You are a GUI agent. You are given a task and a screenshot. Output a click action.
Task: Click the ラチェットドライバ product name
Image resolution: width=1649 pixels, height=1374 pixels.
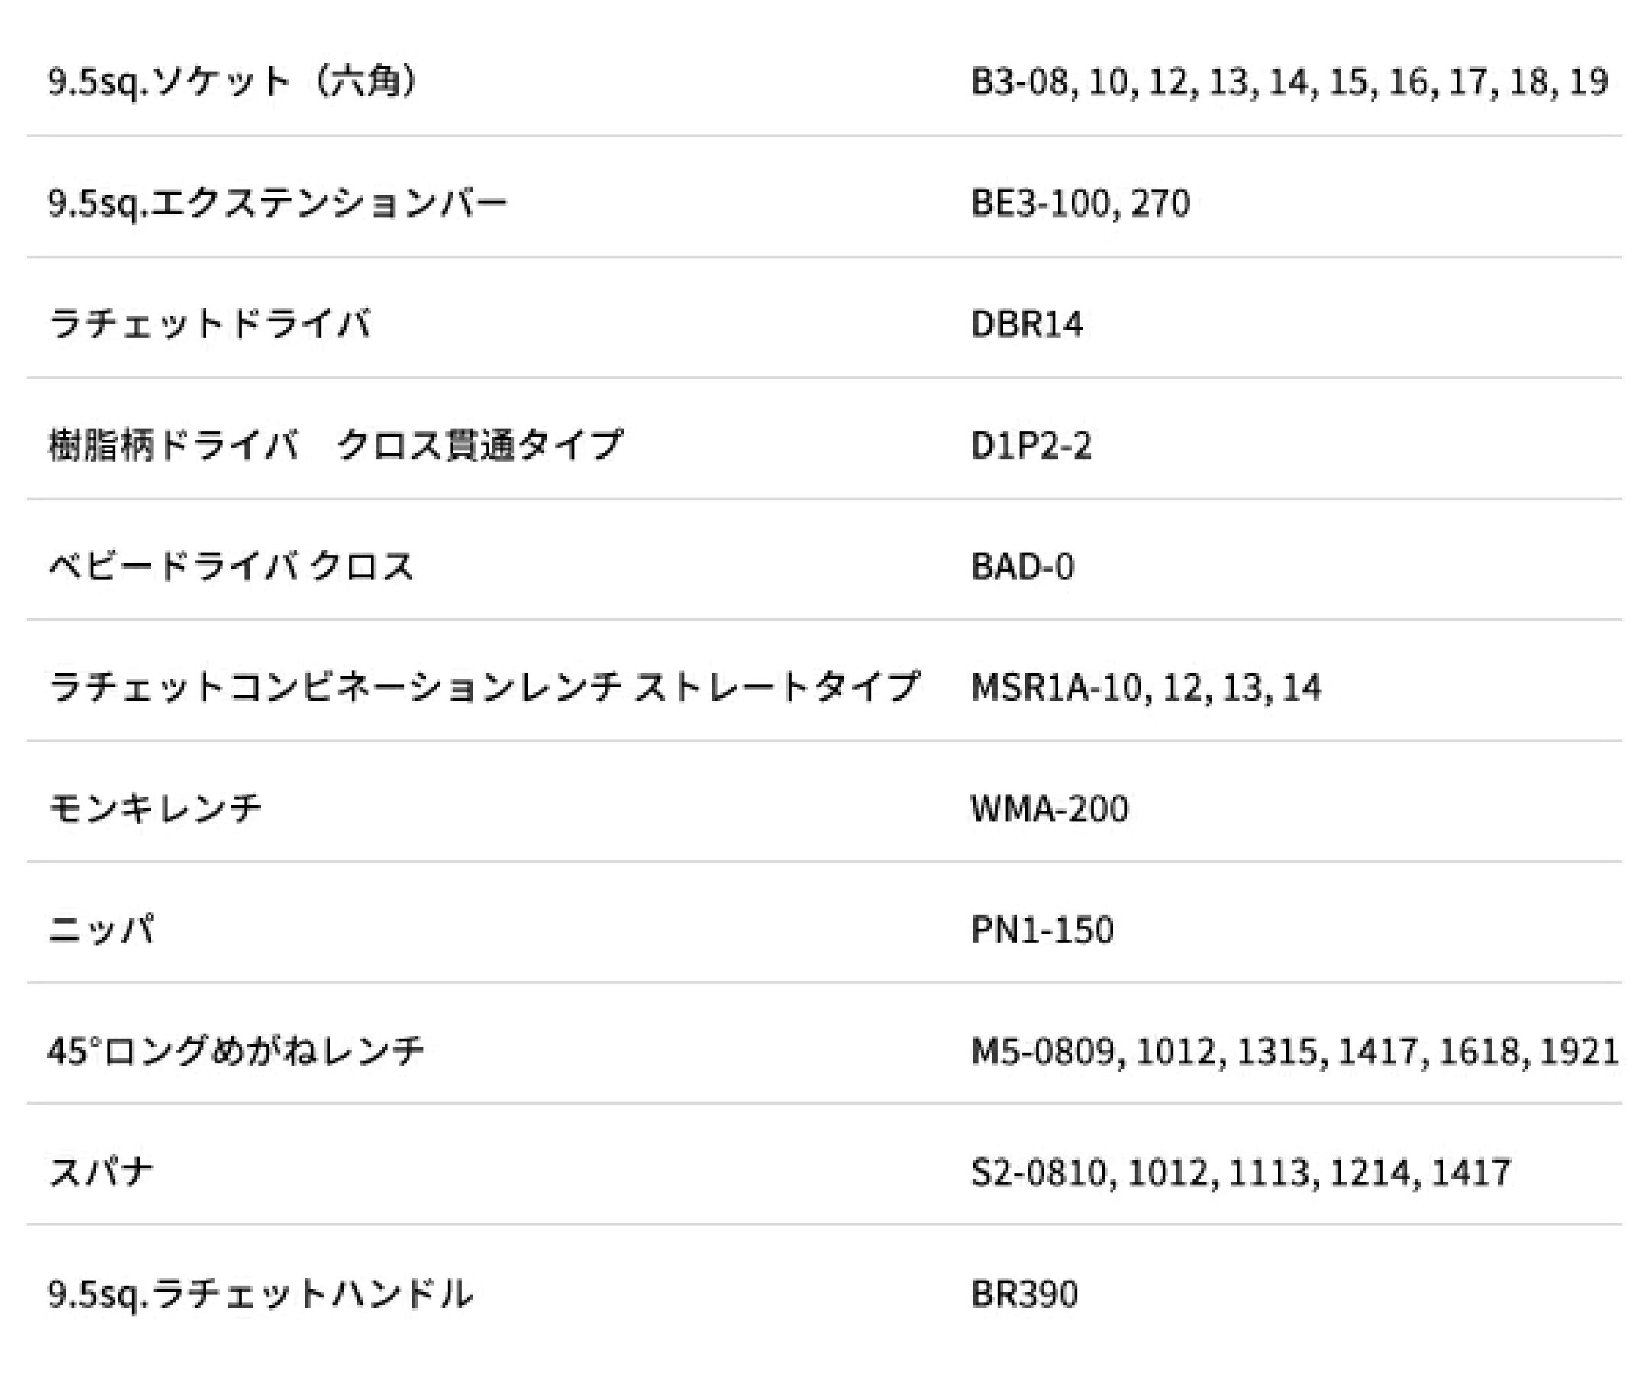pyautogui.click(x=210, y=324)
